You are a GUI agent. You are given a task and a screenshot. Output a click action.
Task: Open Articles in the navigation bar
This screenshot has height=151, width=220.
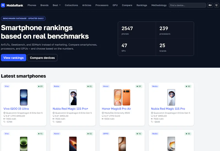87,5
